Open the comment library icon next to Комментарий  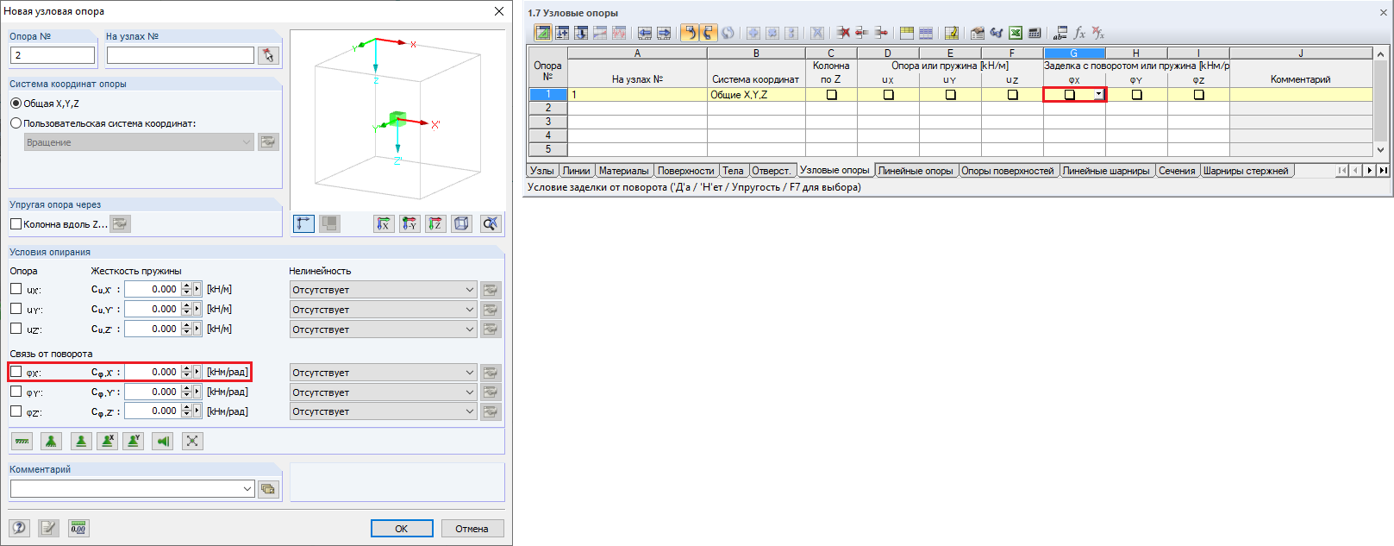coord(268,489)
